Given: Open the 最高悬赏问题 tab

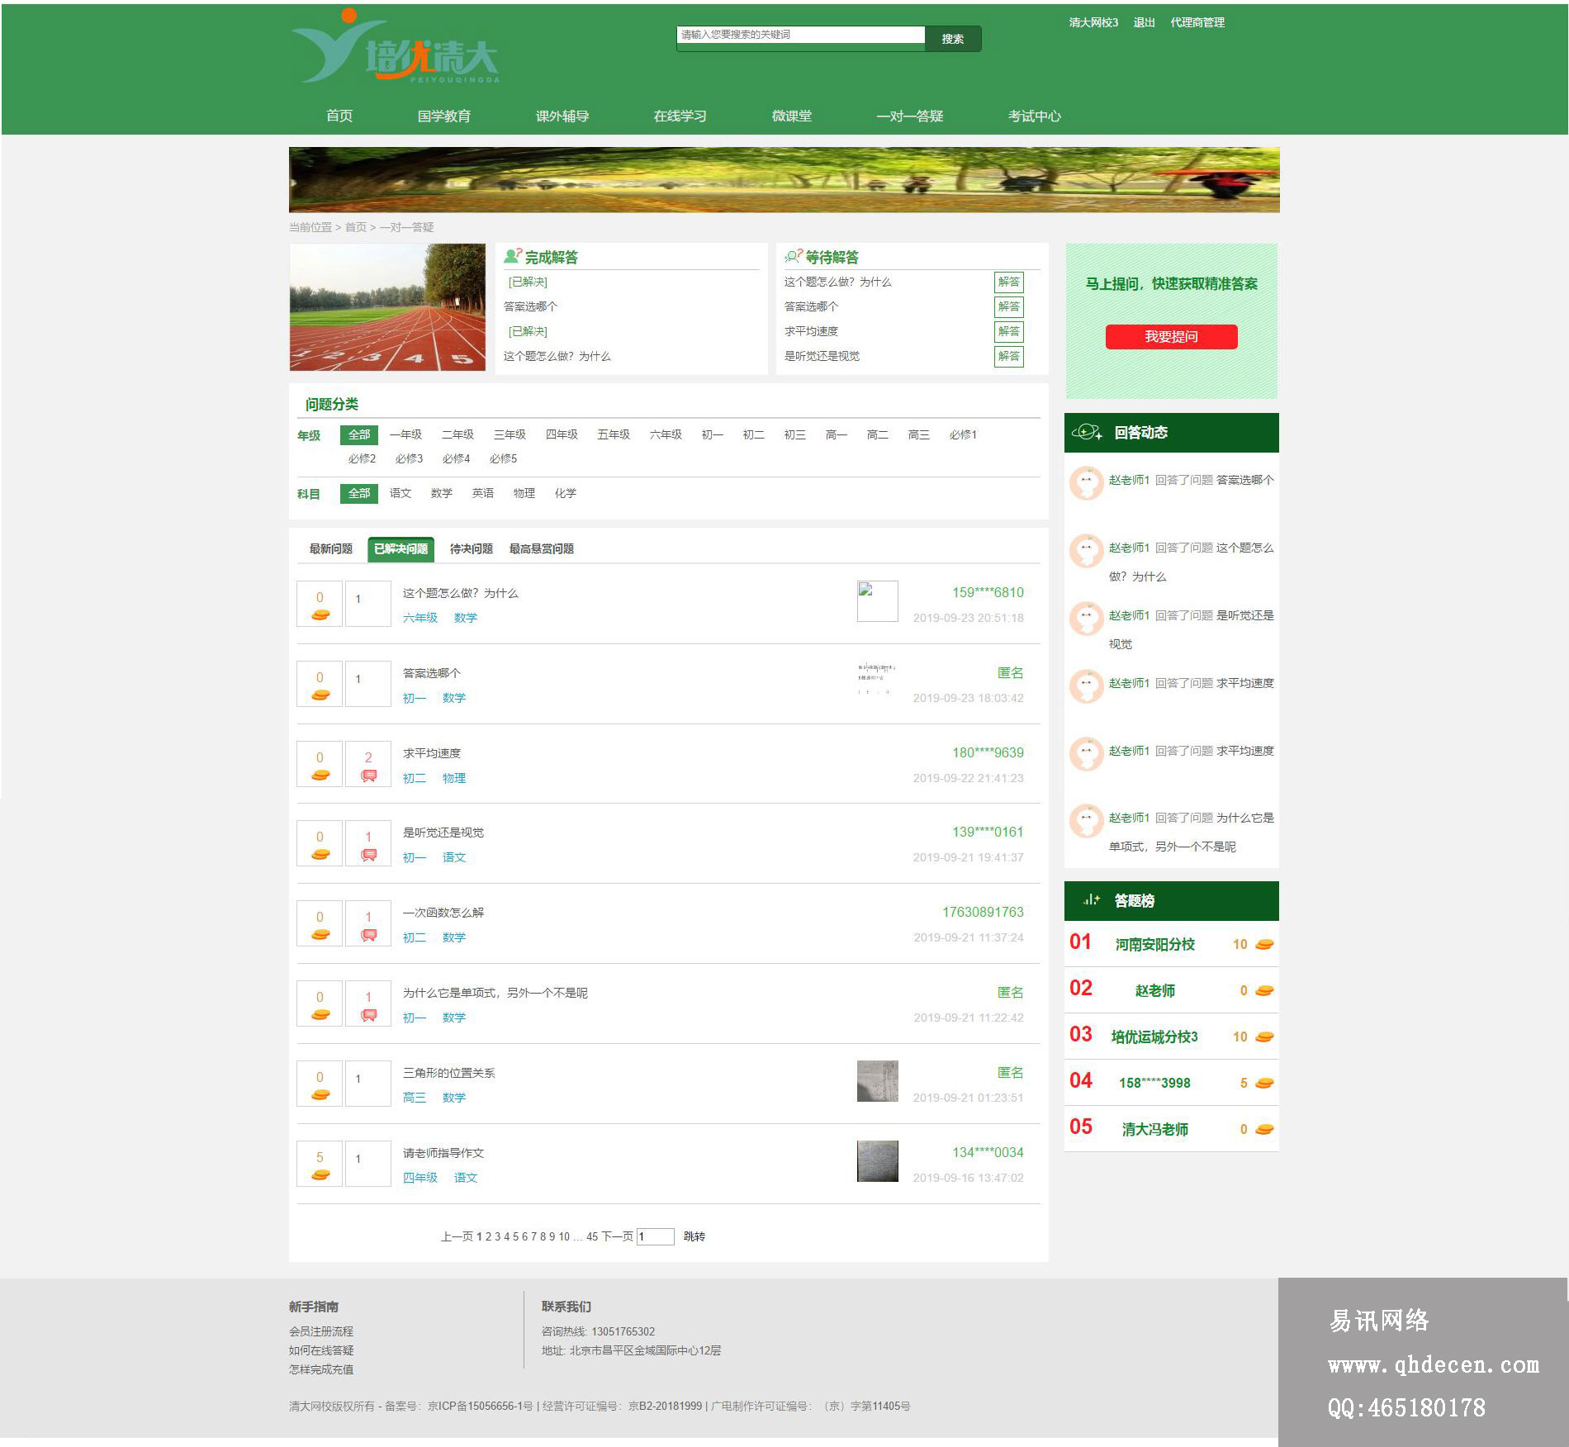Looking at the screenshot, I should pos(541,549).
